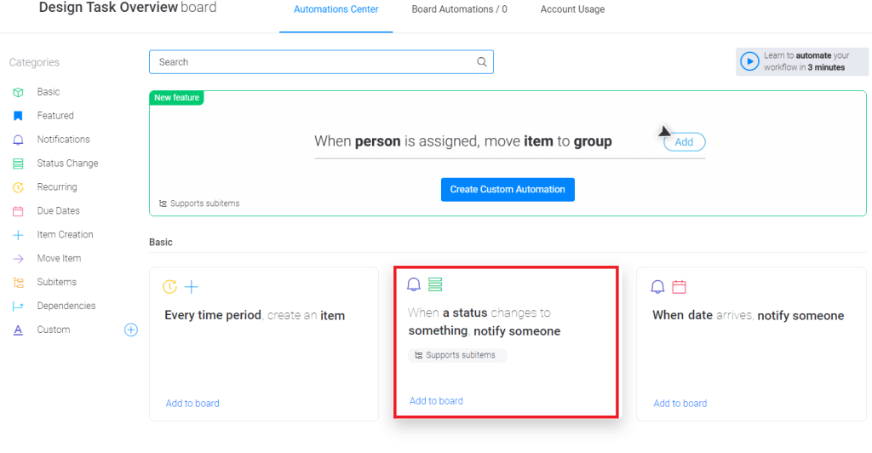This screenshot has width=872, height=453.
Task: Click the Move Item arrow icon
Action: tap(18, 259)
